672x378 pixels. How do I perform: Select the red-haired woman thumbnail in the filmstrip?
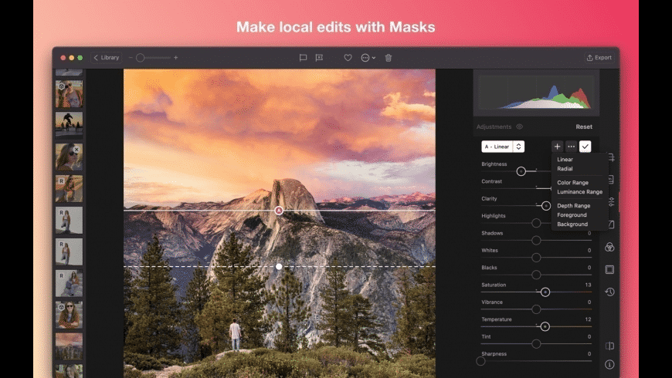pos(69,315)
